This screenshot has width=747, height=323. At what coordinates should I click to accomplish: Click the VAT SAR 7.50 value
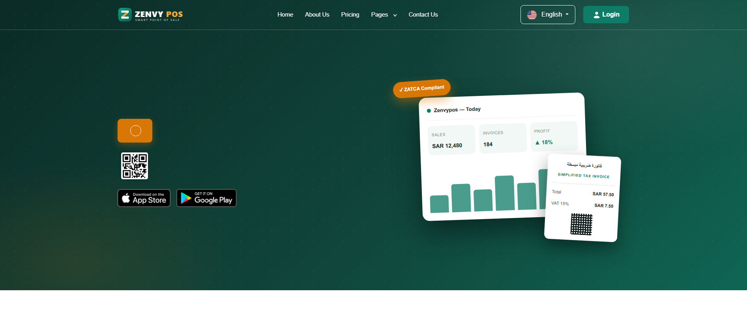click(604, 205)
